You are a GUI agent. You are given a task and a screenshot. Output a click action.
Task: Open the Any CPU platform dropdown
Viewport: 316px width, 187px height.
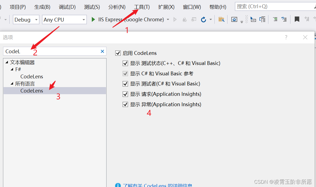(x=84, y=19)
